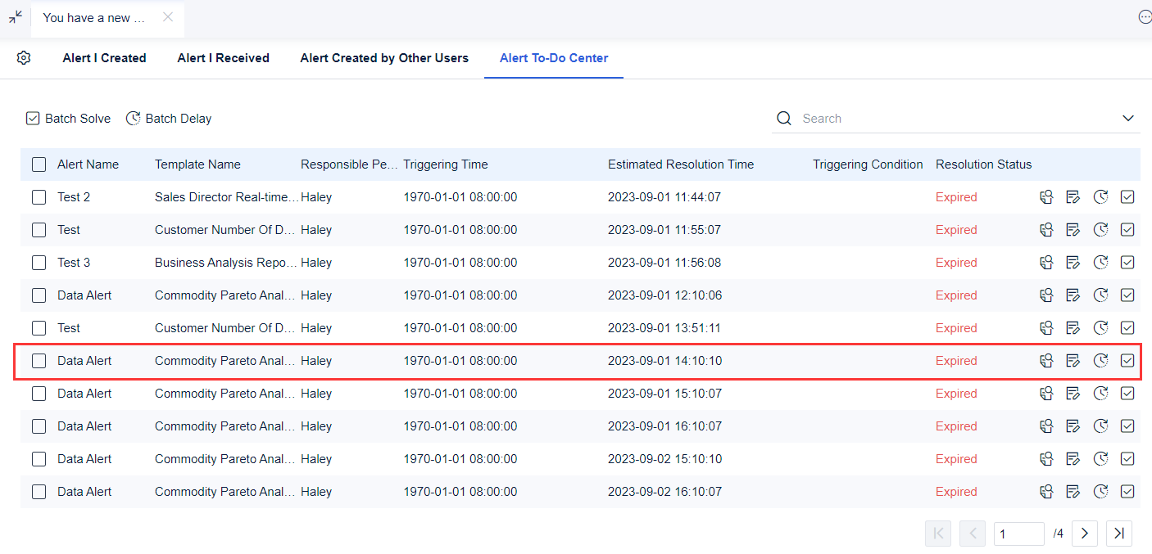Jump to last page with double arrow
1152x554 pixels.
pos(1119,533)
